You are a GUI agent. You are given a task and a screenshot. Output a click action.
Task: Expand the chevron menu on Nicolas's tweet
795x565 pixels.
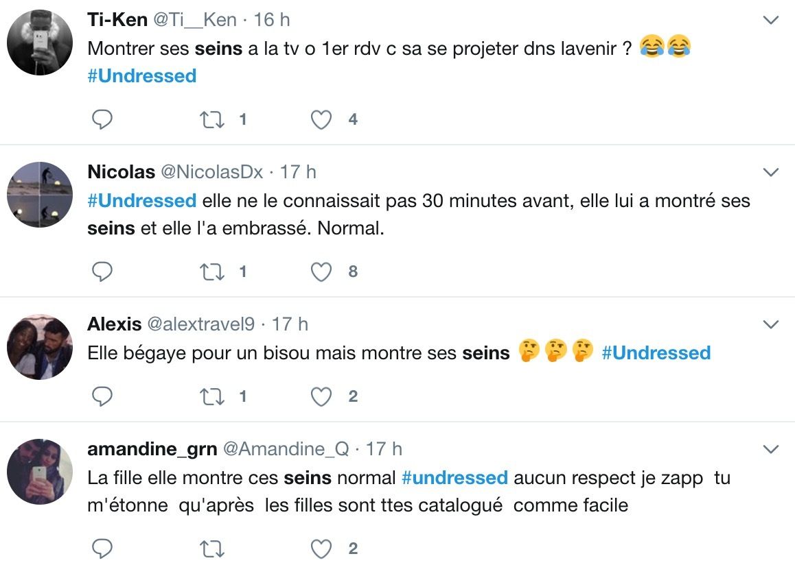click(771, 172)
